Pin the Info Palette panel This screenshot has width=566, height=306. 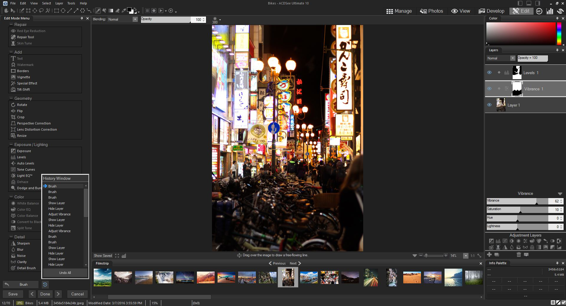557,263
